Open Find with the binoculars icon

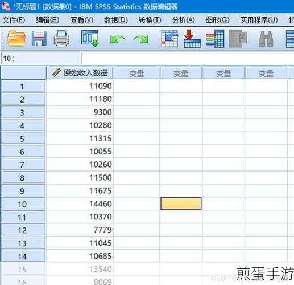(266, 39)
